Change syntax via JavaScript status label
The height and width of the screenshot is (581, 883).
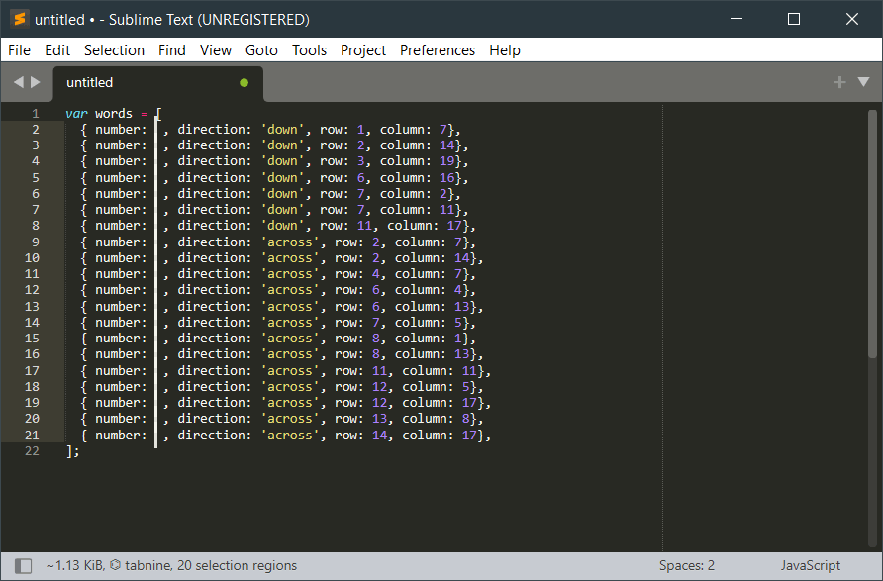[811, 565]
